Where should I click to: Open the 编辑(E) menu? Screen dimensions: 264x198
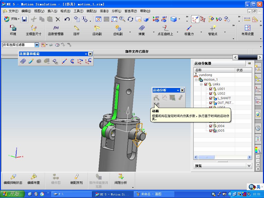pos(26,11)
